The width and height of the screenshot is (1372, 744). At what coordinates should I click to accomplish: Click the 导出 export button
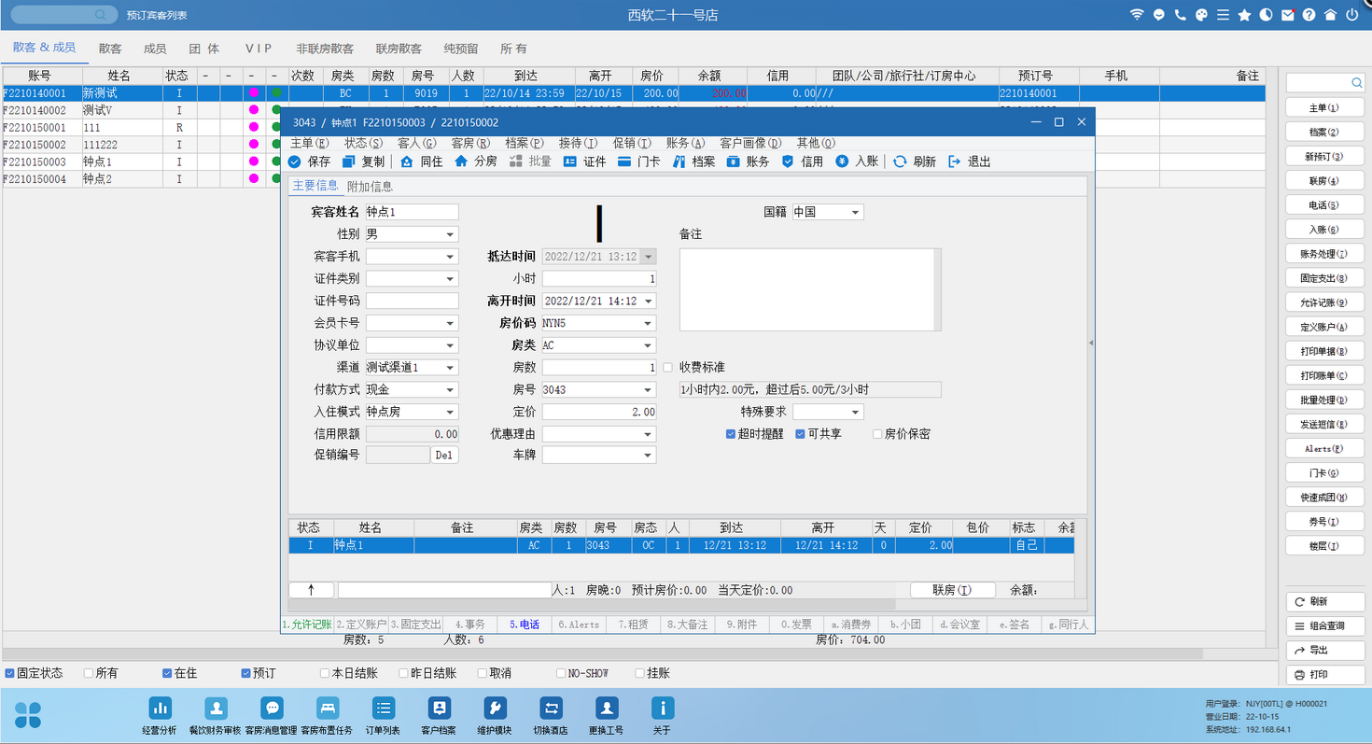(x=1325, y=650)
